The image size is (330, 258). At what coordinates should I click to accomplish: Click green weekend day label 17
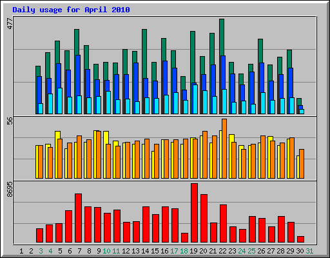click(x=174, y=251)
